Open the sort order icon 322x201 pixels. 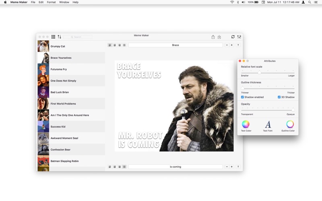tap(59, 37)
